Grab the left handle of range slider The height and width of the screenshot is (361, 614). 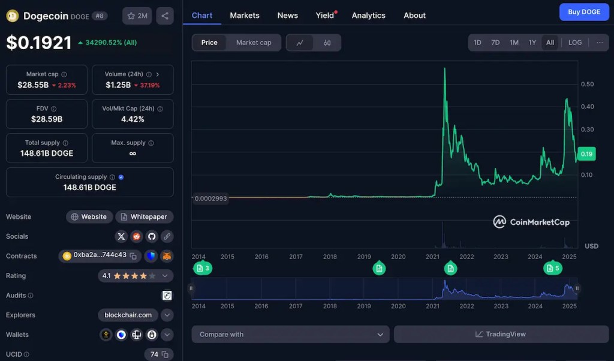192,288
